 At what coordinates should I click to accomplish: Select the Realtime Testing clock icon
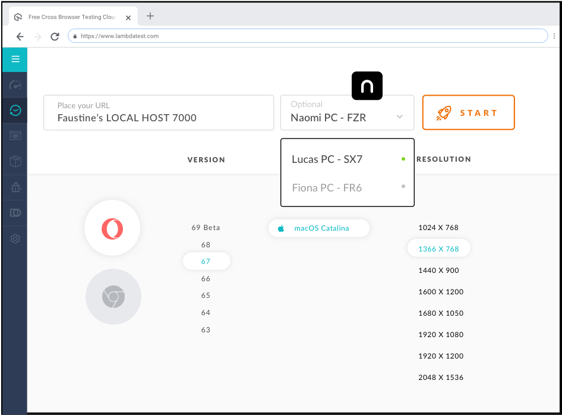click(x=14, y=110)
